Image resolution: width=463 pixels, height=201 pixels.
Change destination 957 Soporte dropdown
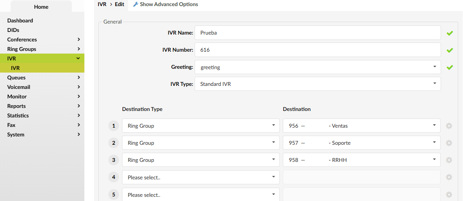[x=361, y=143]
